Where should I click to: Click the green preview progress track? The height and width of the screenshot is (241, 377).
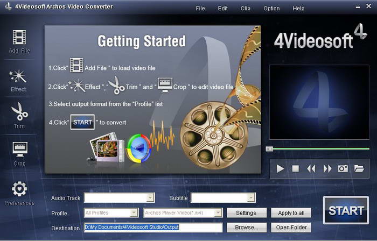click(321, 149)
